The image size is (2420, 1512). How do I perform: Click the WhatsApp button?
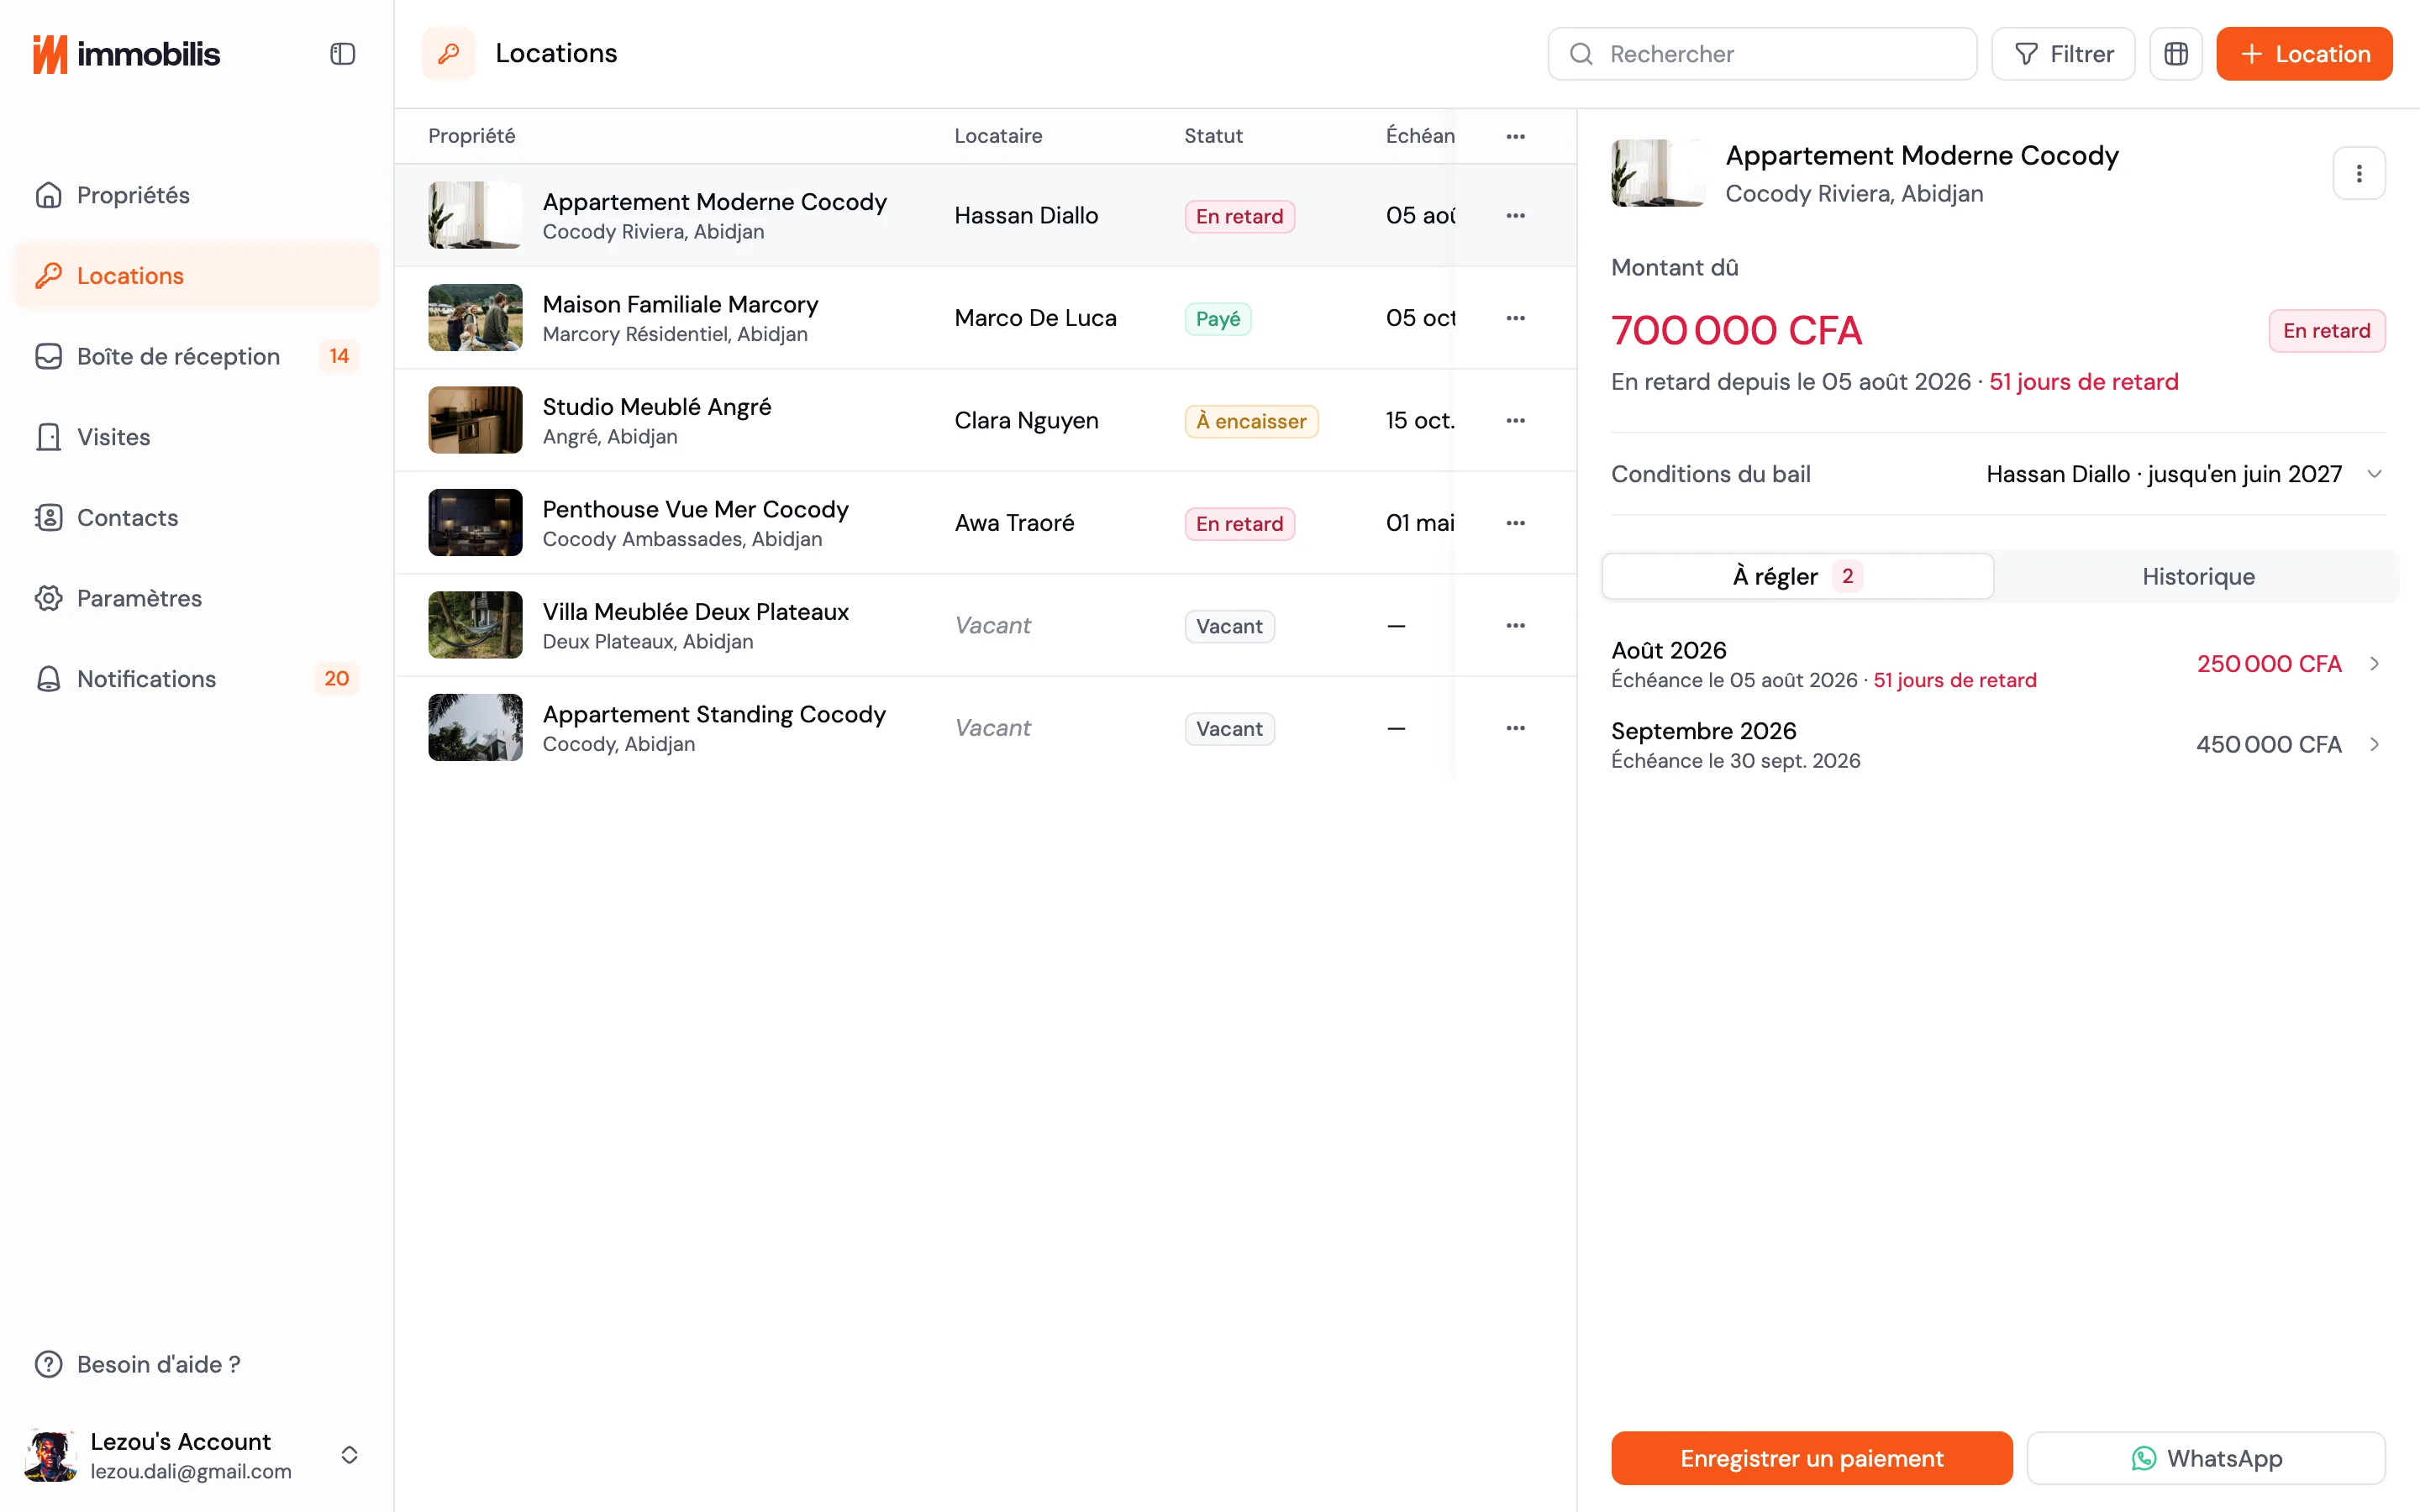tap(2205, 1458)
